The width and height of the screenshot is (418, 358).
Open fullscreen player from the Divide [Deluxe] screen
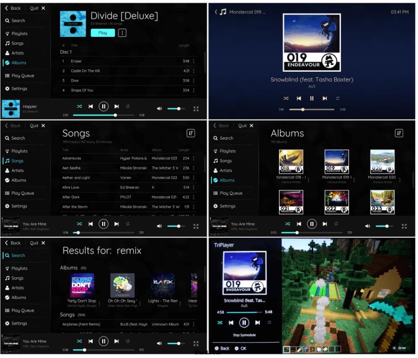click(x=196, y=108)
